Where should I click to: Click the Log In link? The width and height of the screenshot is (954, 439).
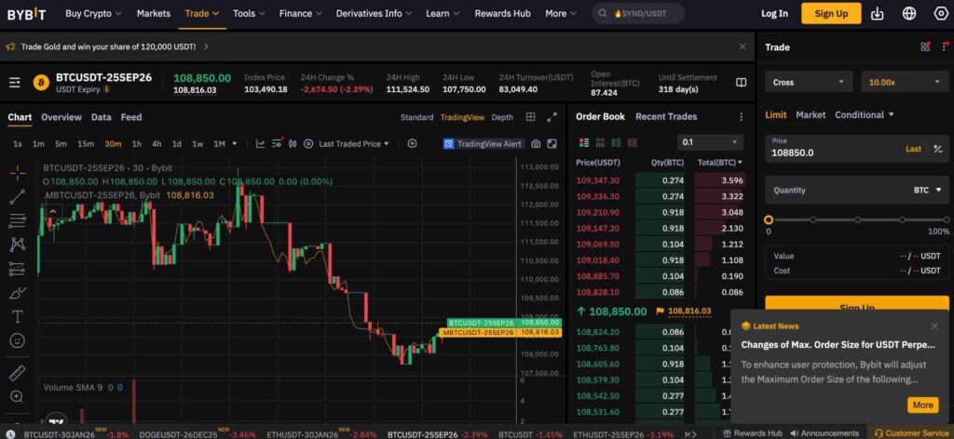[774, 13]
